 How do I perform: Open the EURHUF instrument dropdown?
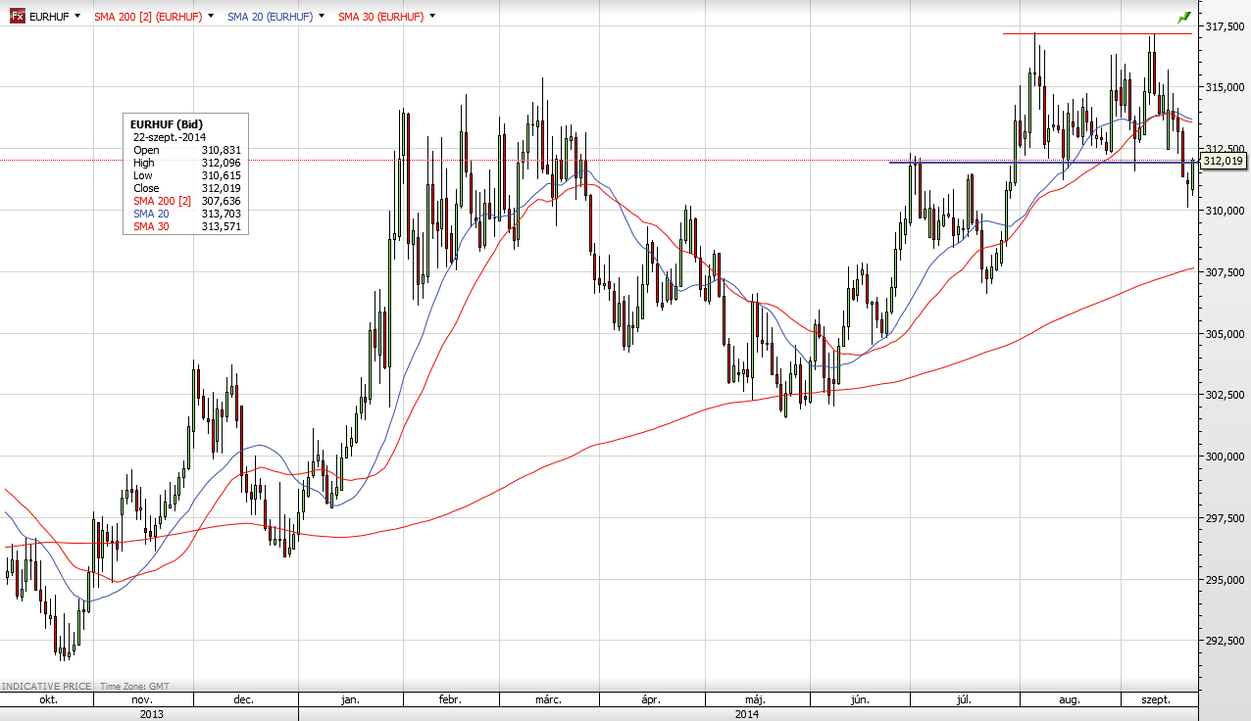[x=77, y=18]
